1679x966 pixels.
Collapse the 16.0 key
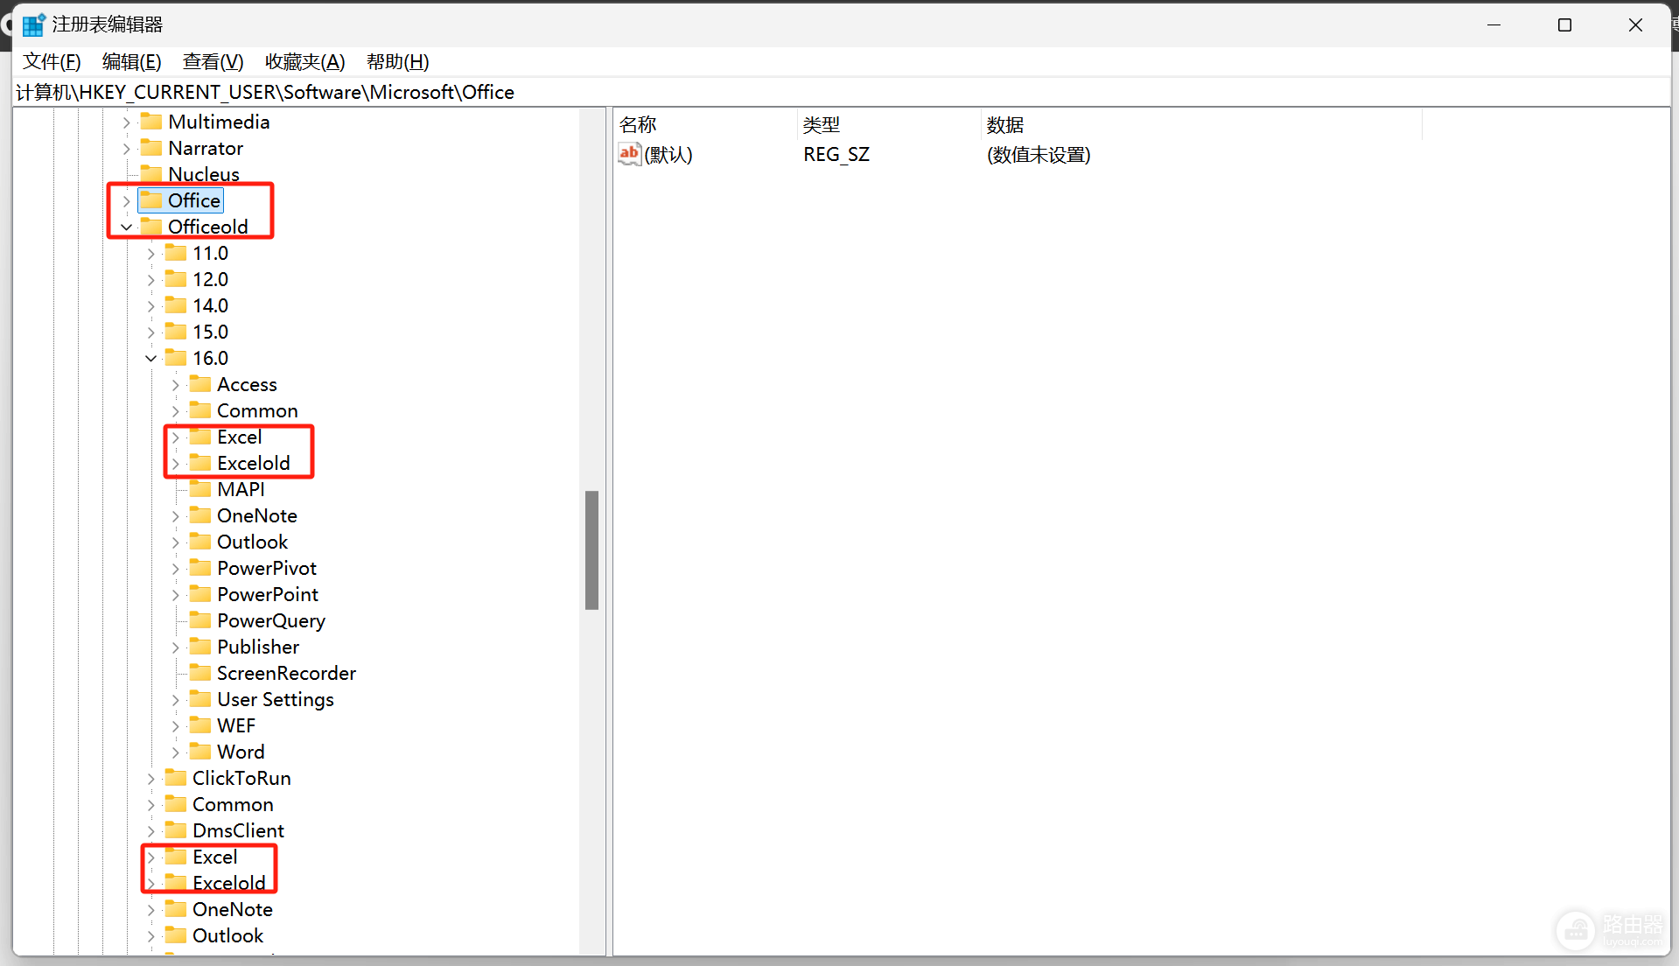pyautogui.click(x=151, y=359)
